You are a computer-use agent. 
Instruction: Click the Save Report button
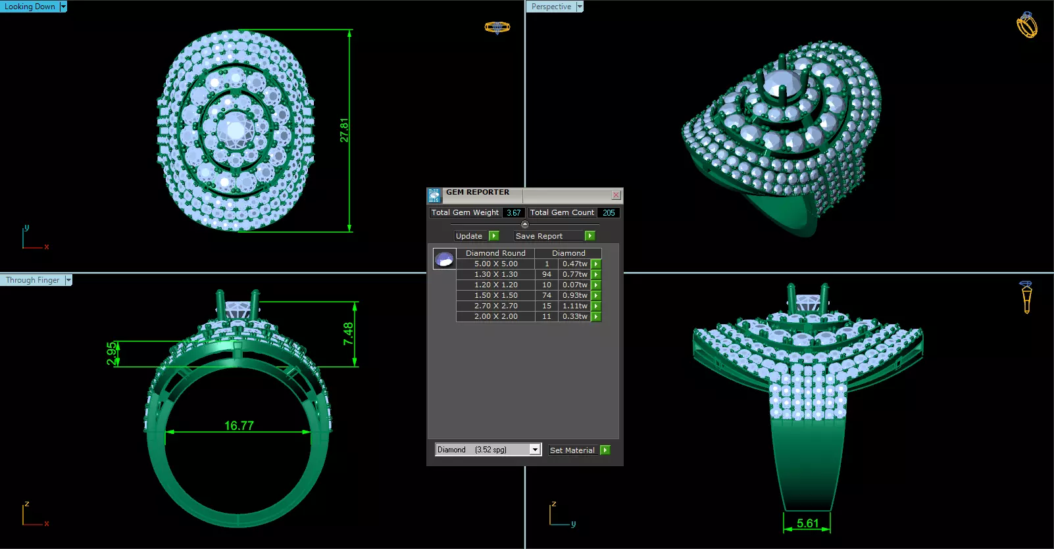(549, 236)
